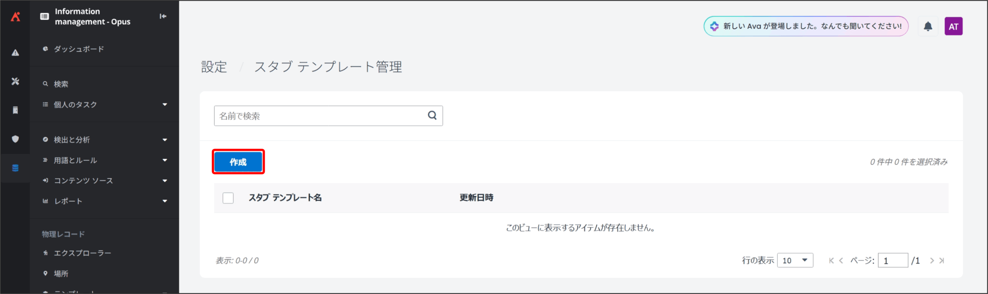Open the AT user avatar menu

tap(953, 26)
